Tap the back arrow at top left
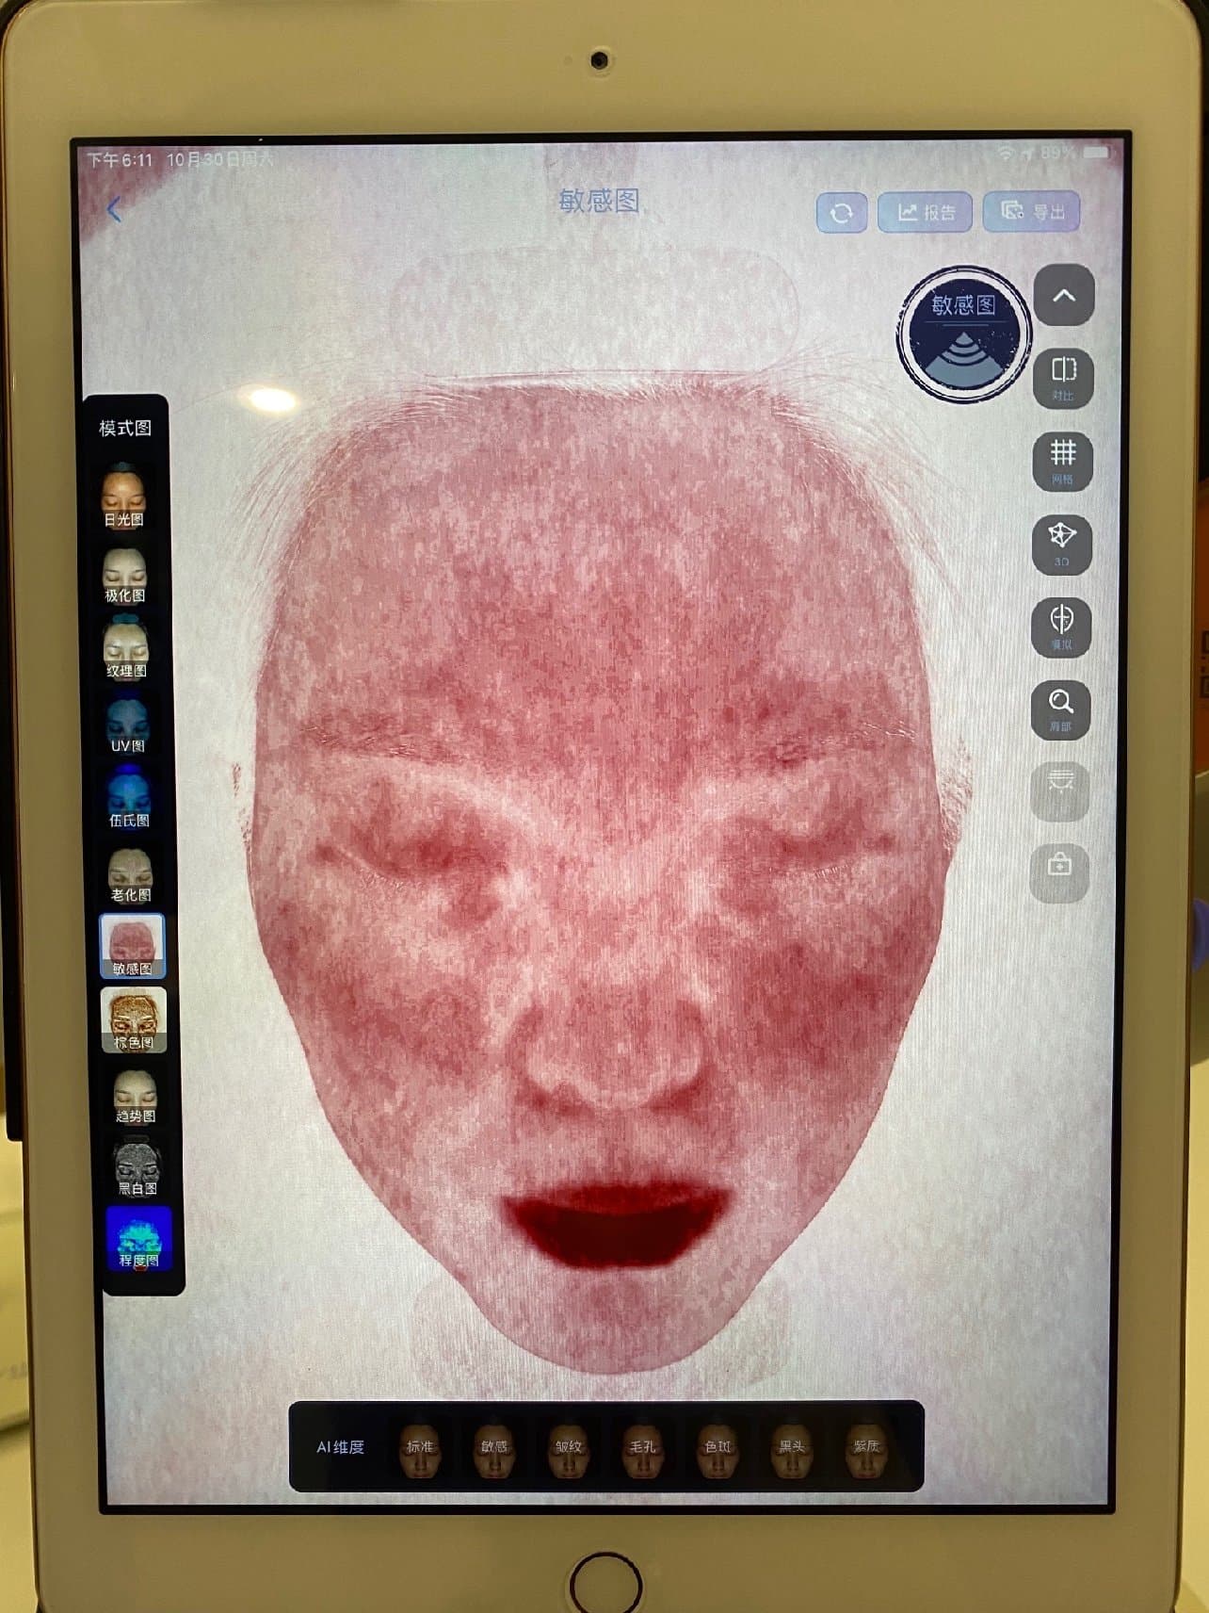1209x1613 pixels. pos(115,209)
